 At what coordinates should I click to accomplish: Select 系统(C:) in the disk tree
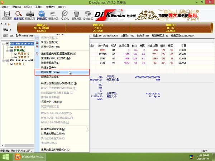pos(20,47)
